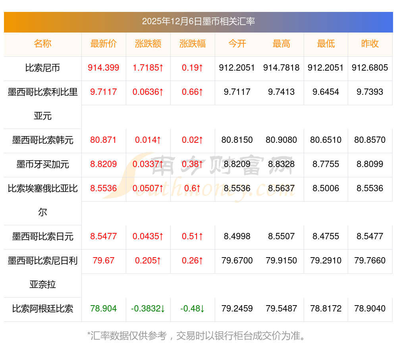Viewport: 397px width, 348px height.
Task: Click the 涨跌幅 column header
Action: click(x=193, y=44)
